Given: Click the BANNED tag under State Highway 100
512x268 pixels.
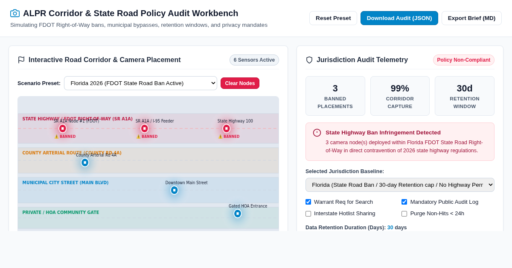Looking at the screenshot, I should tap(229, 137).
